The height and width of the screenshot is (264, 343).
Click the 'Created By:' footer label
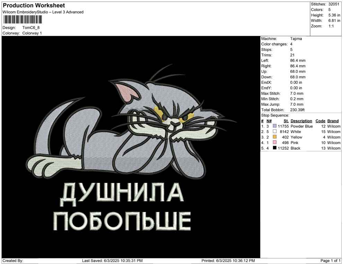click(13, 261)
